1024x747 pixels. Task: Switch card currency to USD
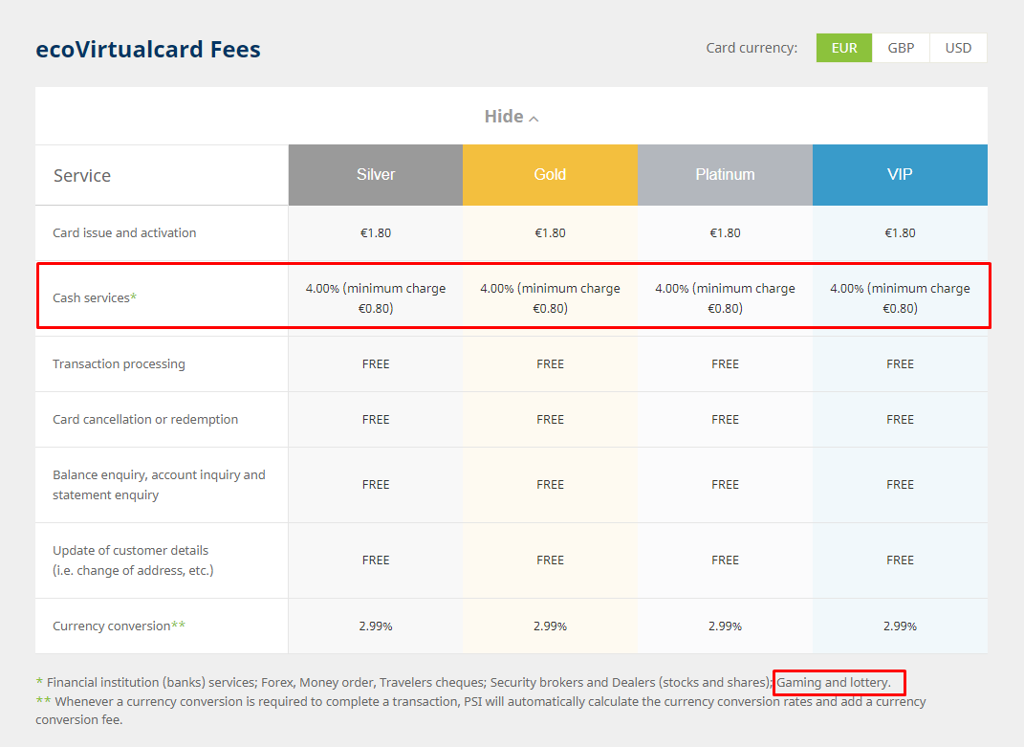coord(958,48)
